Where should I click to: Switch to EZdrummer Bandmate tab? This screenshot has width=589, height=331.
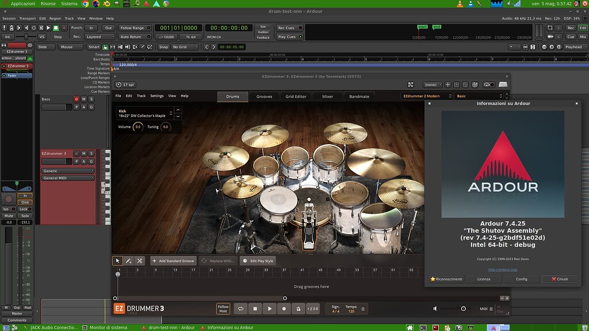click(x=359, y=97)
